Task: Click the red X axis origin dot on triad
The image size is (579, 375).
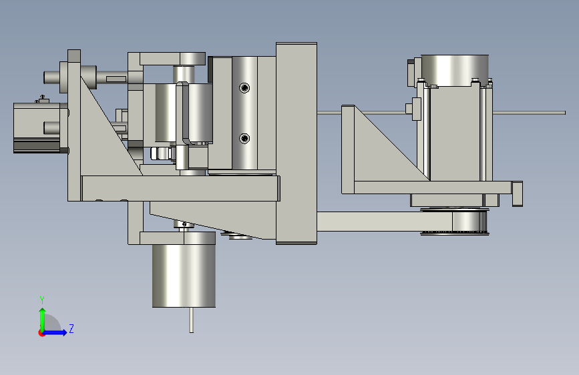Action: click(41, 333)
